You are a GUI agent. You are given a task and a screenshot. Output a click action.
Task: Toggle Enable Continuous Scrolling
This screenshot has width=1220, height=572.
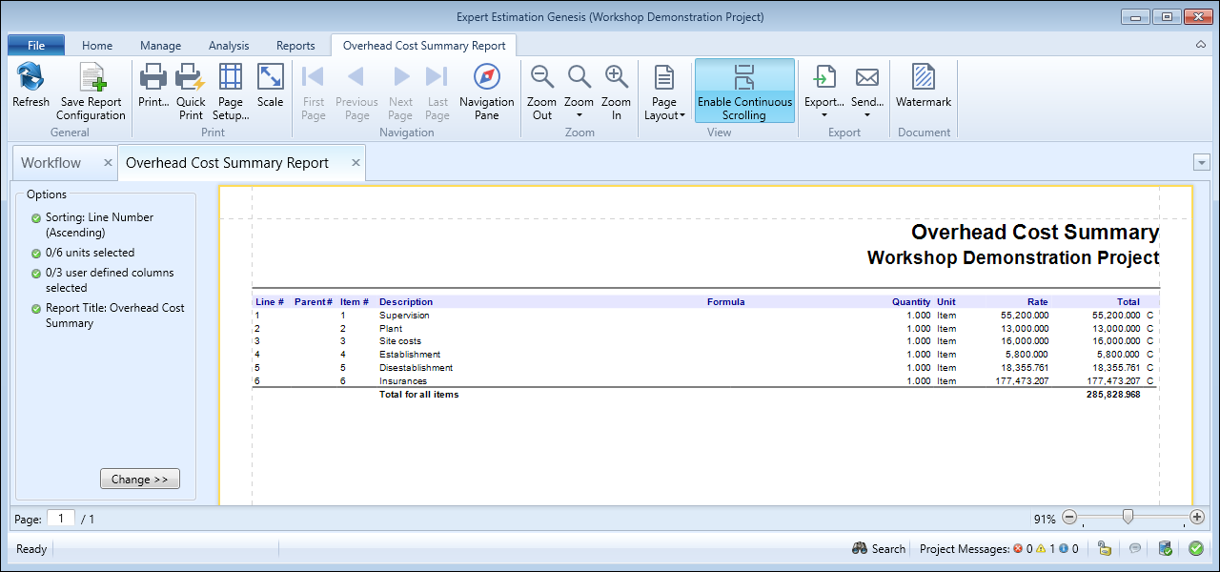coord(744,91)
